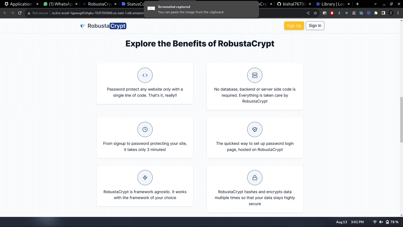Click the clock icon in 3 minutes card
403x227 pixels.
click(x=145, y=129)
